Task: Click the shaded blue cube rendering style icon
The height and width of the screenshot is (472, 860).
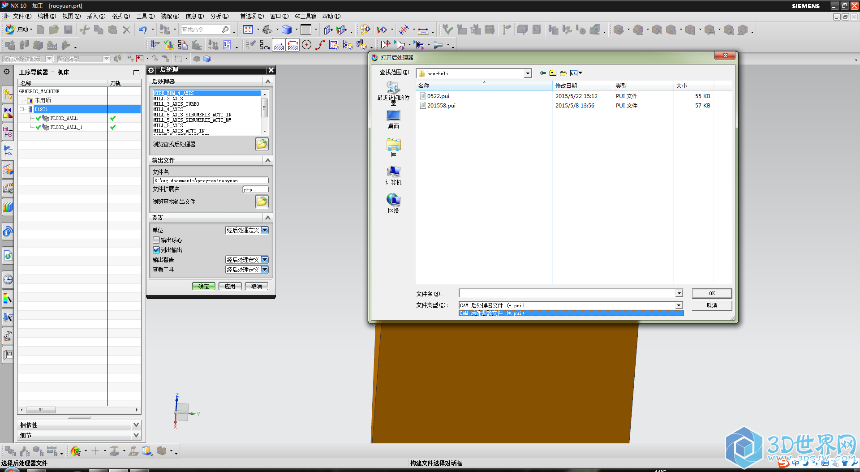Action: pos(287,30)
